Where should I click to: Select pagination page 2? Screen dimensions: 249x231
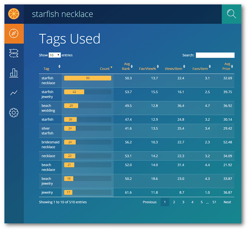[x=174, y=202]
